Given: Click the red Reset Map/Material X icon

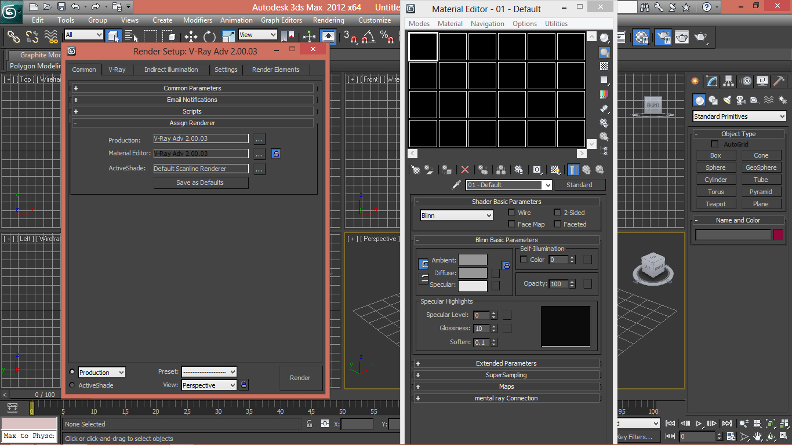Looking at the screenshot, I should 464,170.
